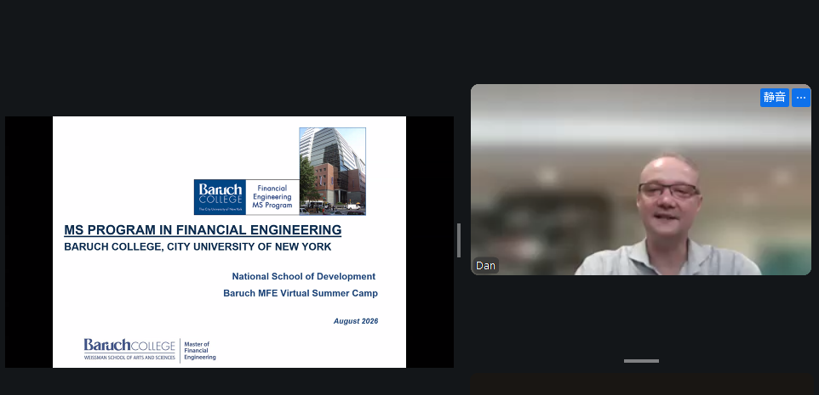Click the August 2026 date text
The image size is (819, 395).
click(x=356, y=321)
